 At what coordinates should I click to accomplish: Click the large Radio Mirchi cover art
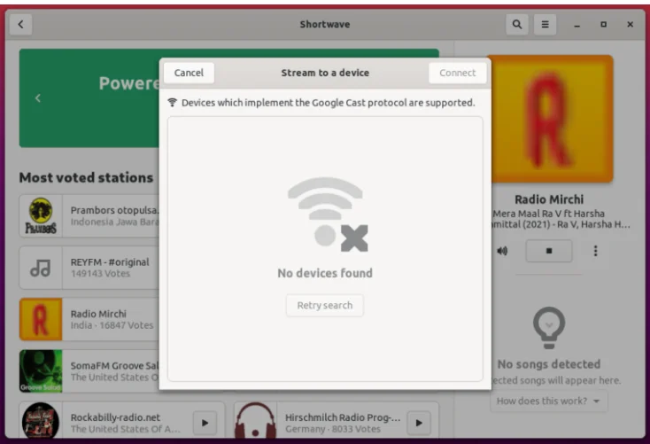549,119
